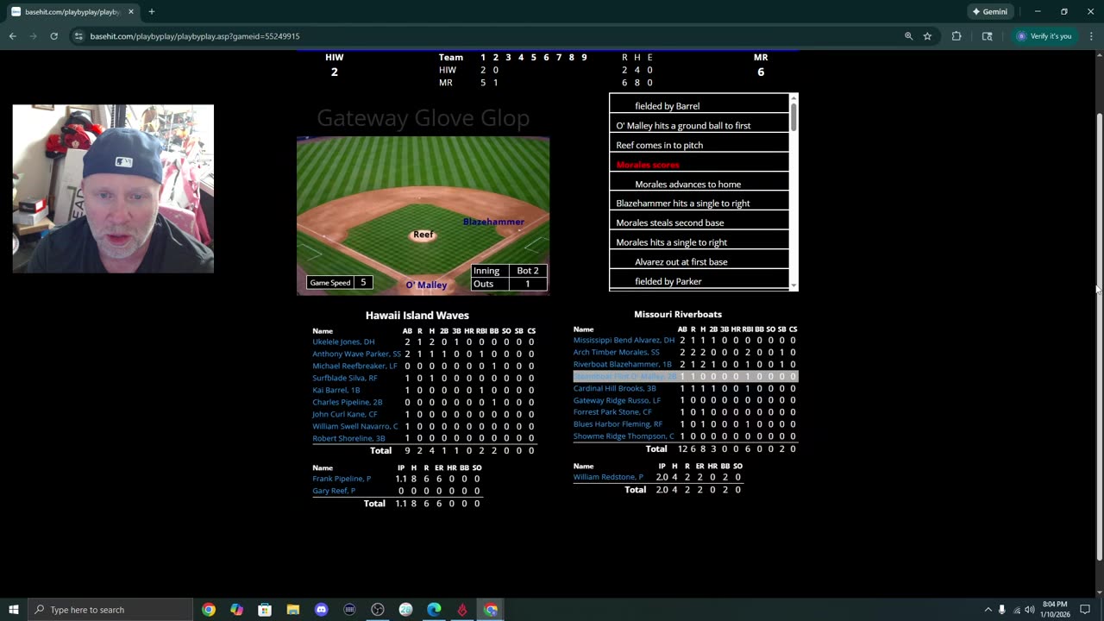Launch Chrome from the first taskbar icon
This screenshot has height=621, width=1104.
click(209, 610)
